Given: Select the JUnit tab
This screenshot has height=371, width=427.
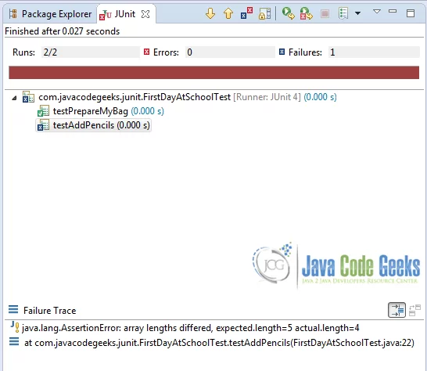Looking at the screenshot, I should click(x=117, y=14).
